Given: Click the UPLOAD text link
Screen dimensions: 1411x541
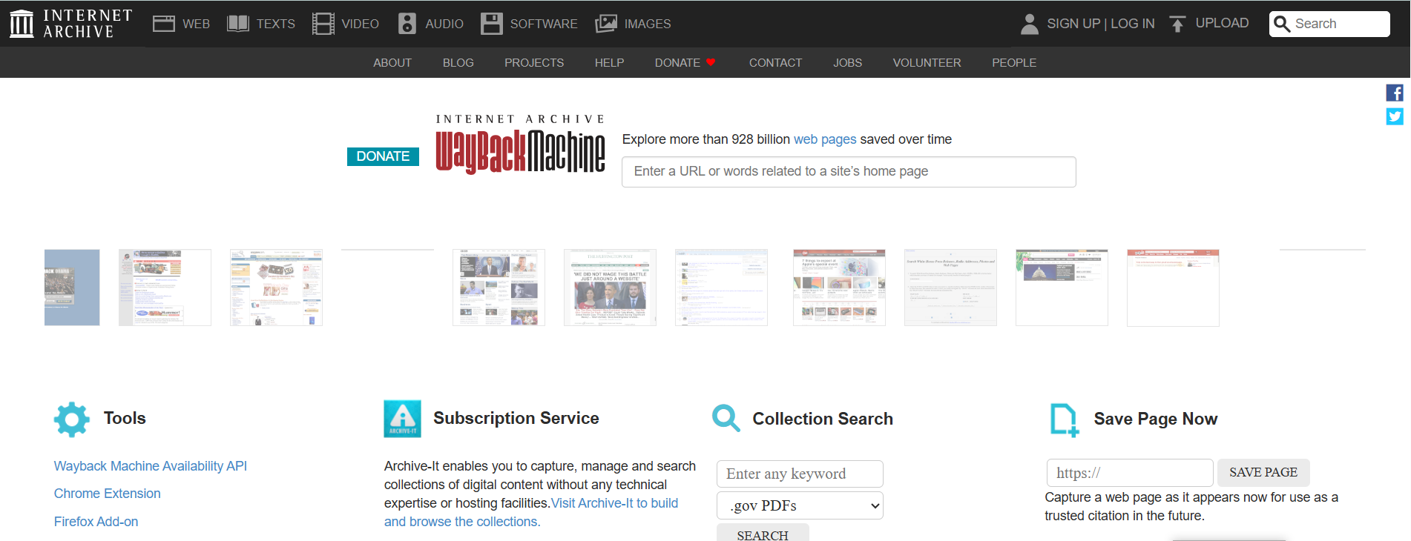Looking at the screenshot, I should coord(1222,23).
